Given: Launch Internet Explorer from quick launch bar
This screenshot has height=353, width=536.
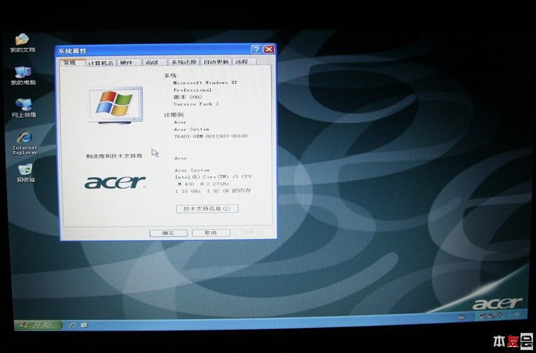Looking at the screenshot, I should pyautogui.click(x=73, y=325).
